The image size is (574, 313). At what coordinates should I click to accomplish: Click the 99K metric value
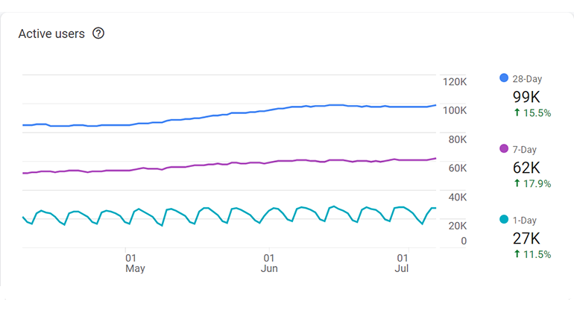coord(526,97)
